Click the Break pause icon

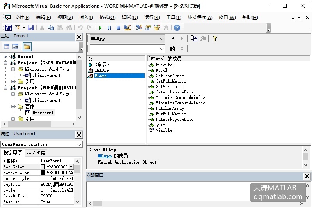click(x=109, y=28)
